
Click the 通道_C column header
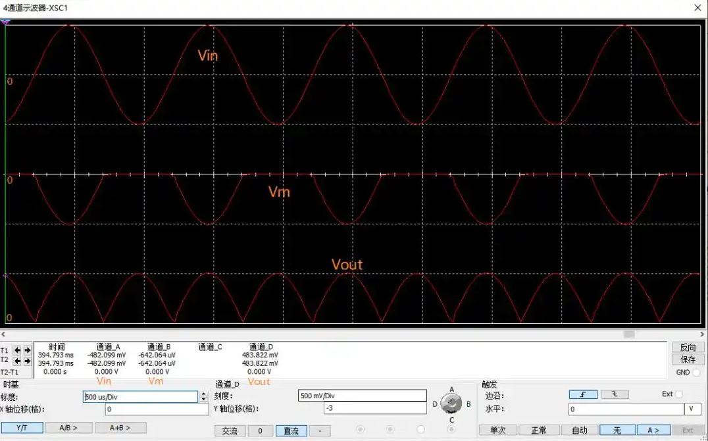210,347
